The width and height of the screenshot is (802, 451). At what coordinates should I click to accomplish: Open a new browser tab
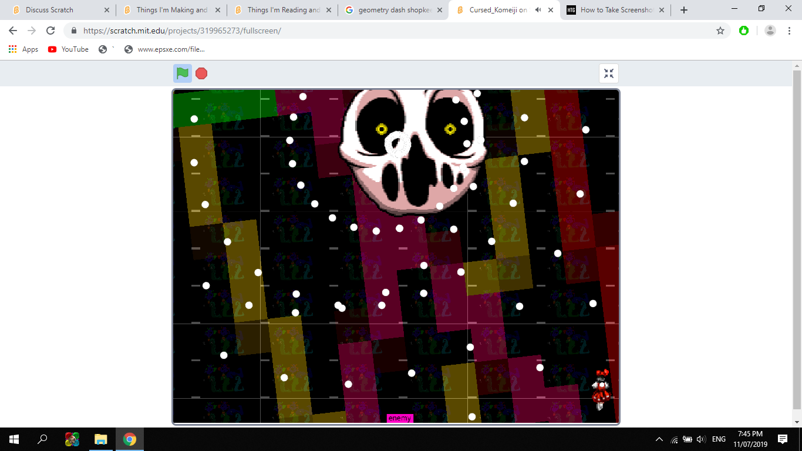683,10
